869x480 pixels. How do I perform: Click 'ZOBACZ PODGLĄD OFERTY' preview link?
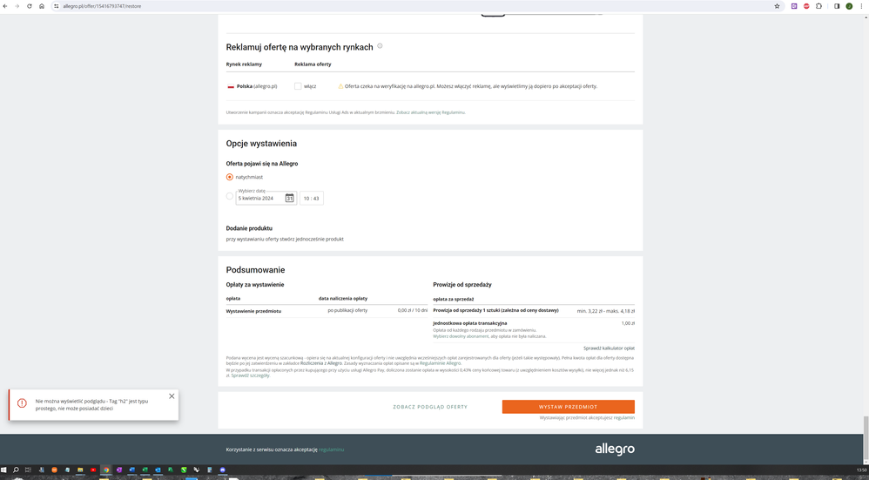tap(430, 407)
